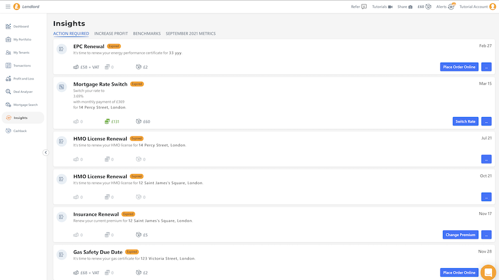Select Insights in the sidebar

pos(23,118)
